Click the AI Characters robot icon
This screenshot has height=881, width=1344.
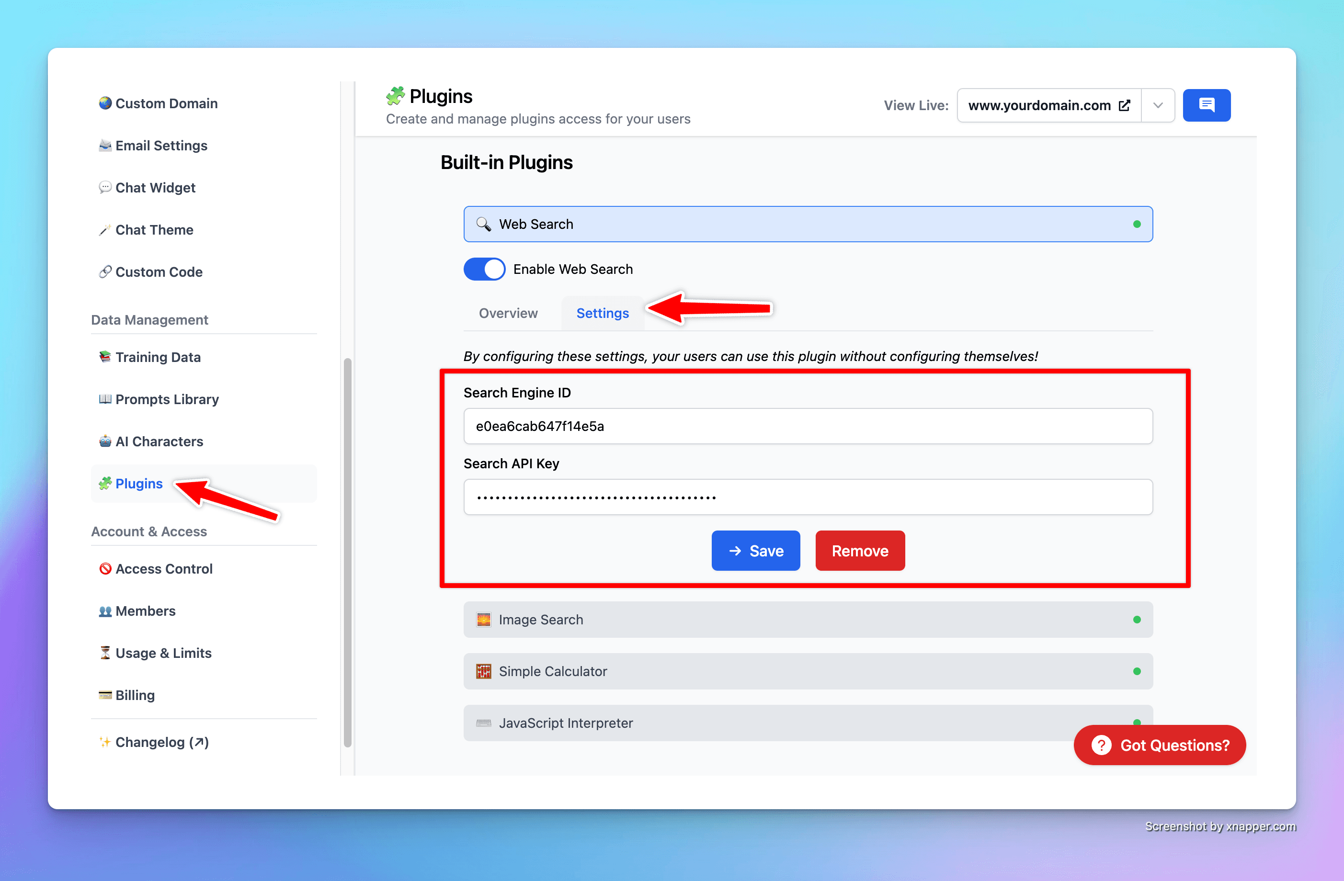click(105, 441)
